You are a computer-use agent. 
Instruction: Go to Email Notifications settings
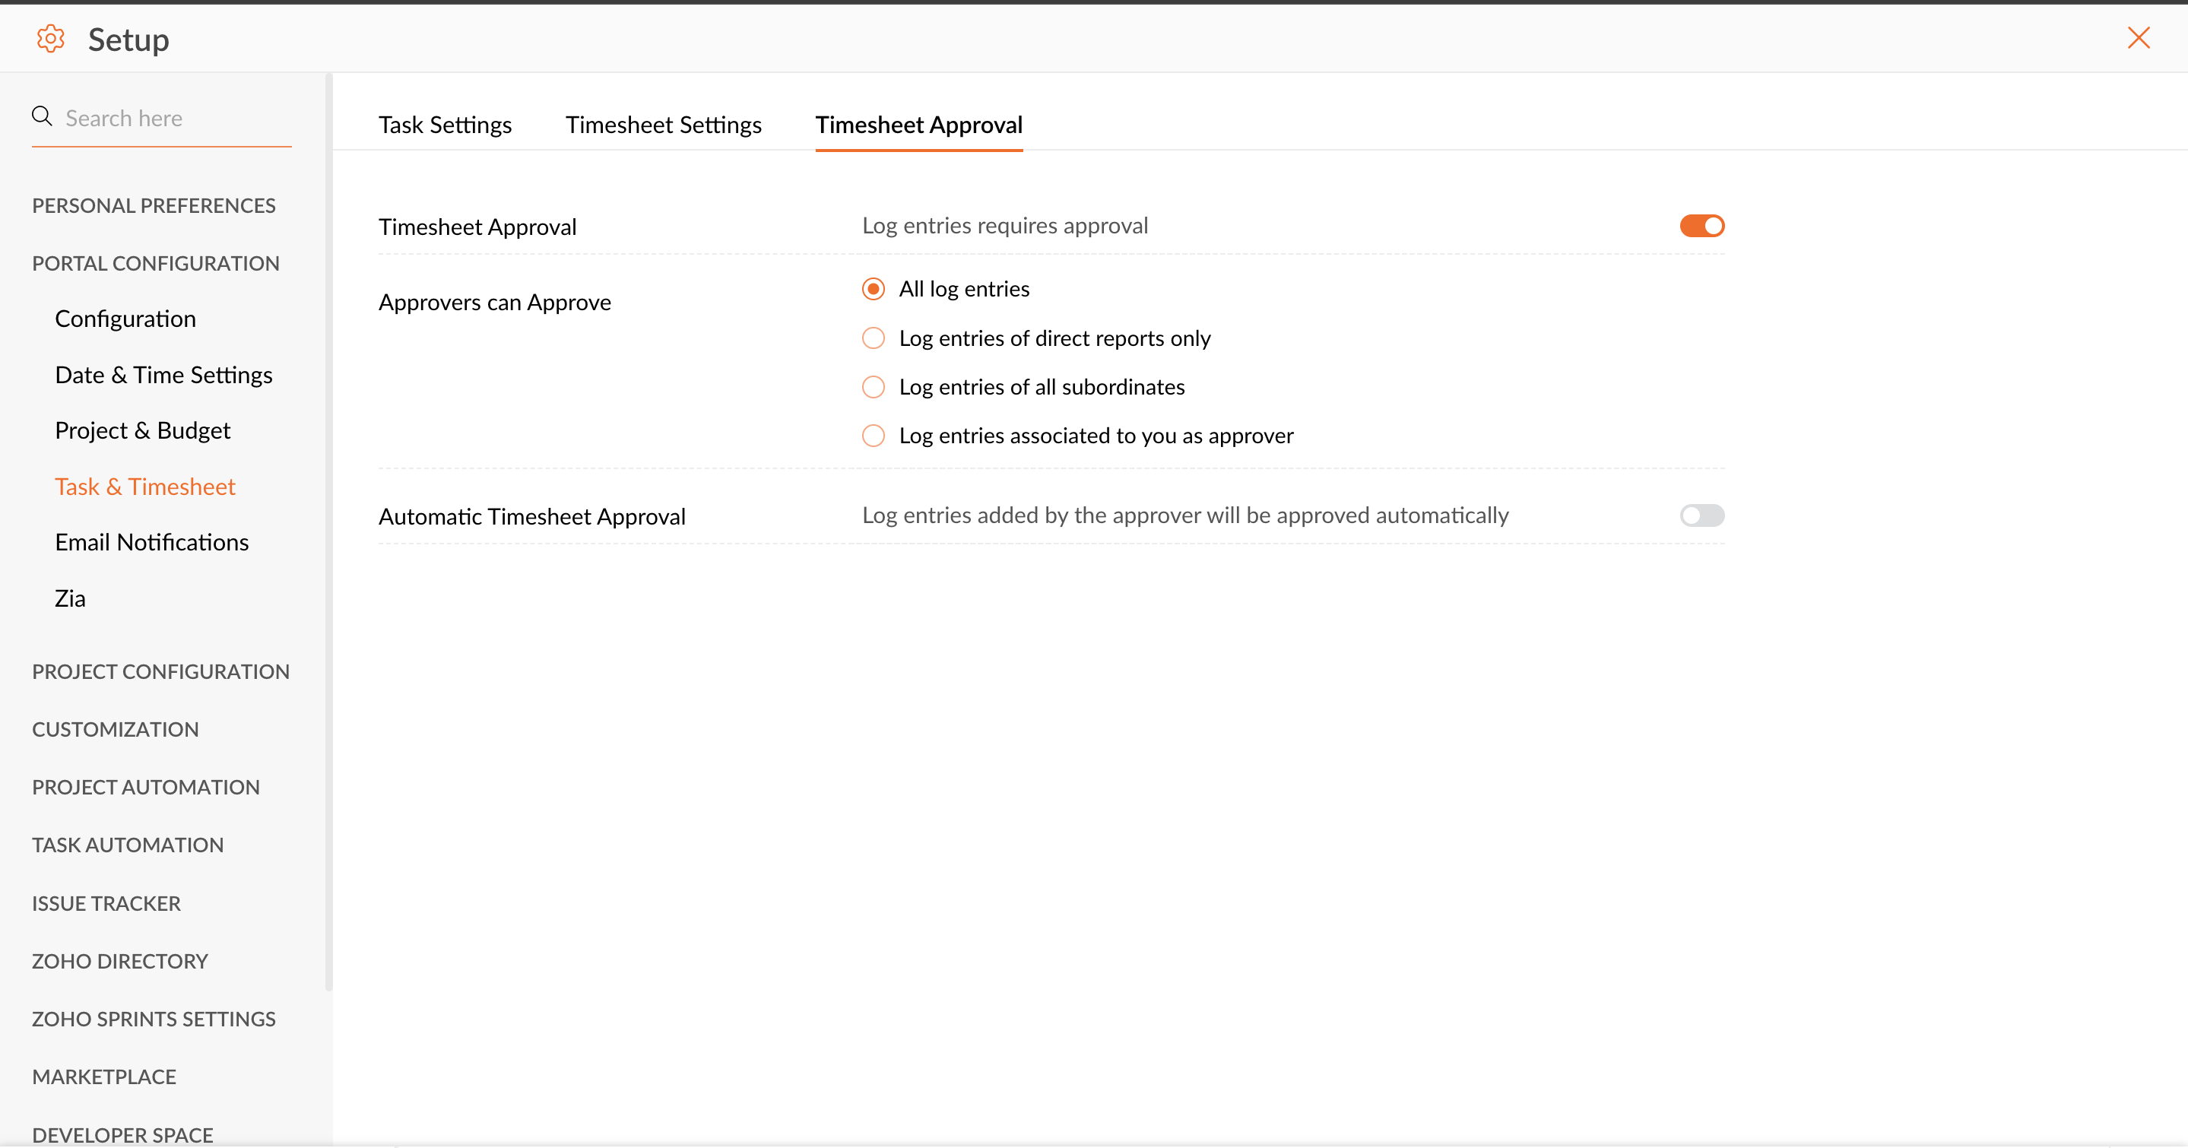click(x=152, y=542)
